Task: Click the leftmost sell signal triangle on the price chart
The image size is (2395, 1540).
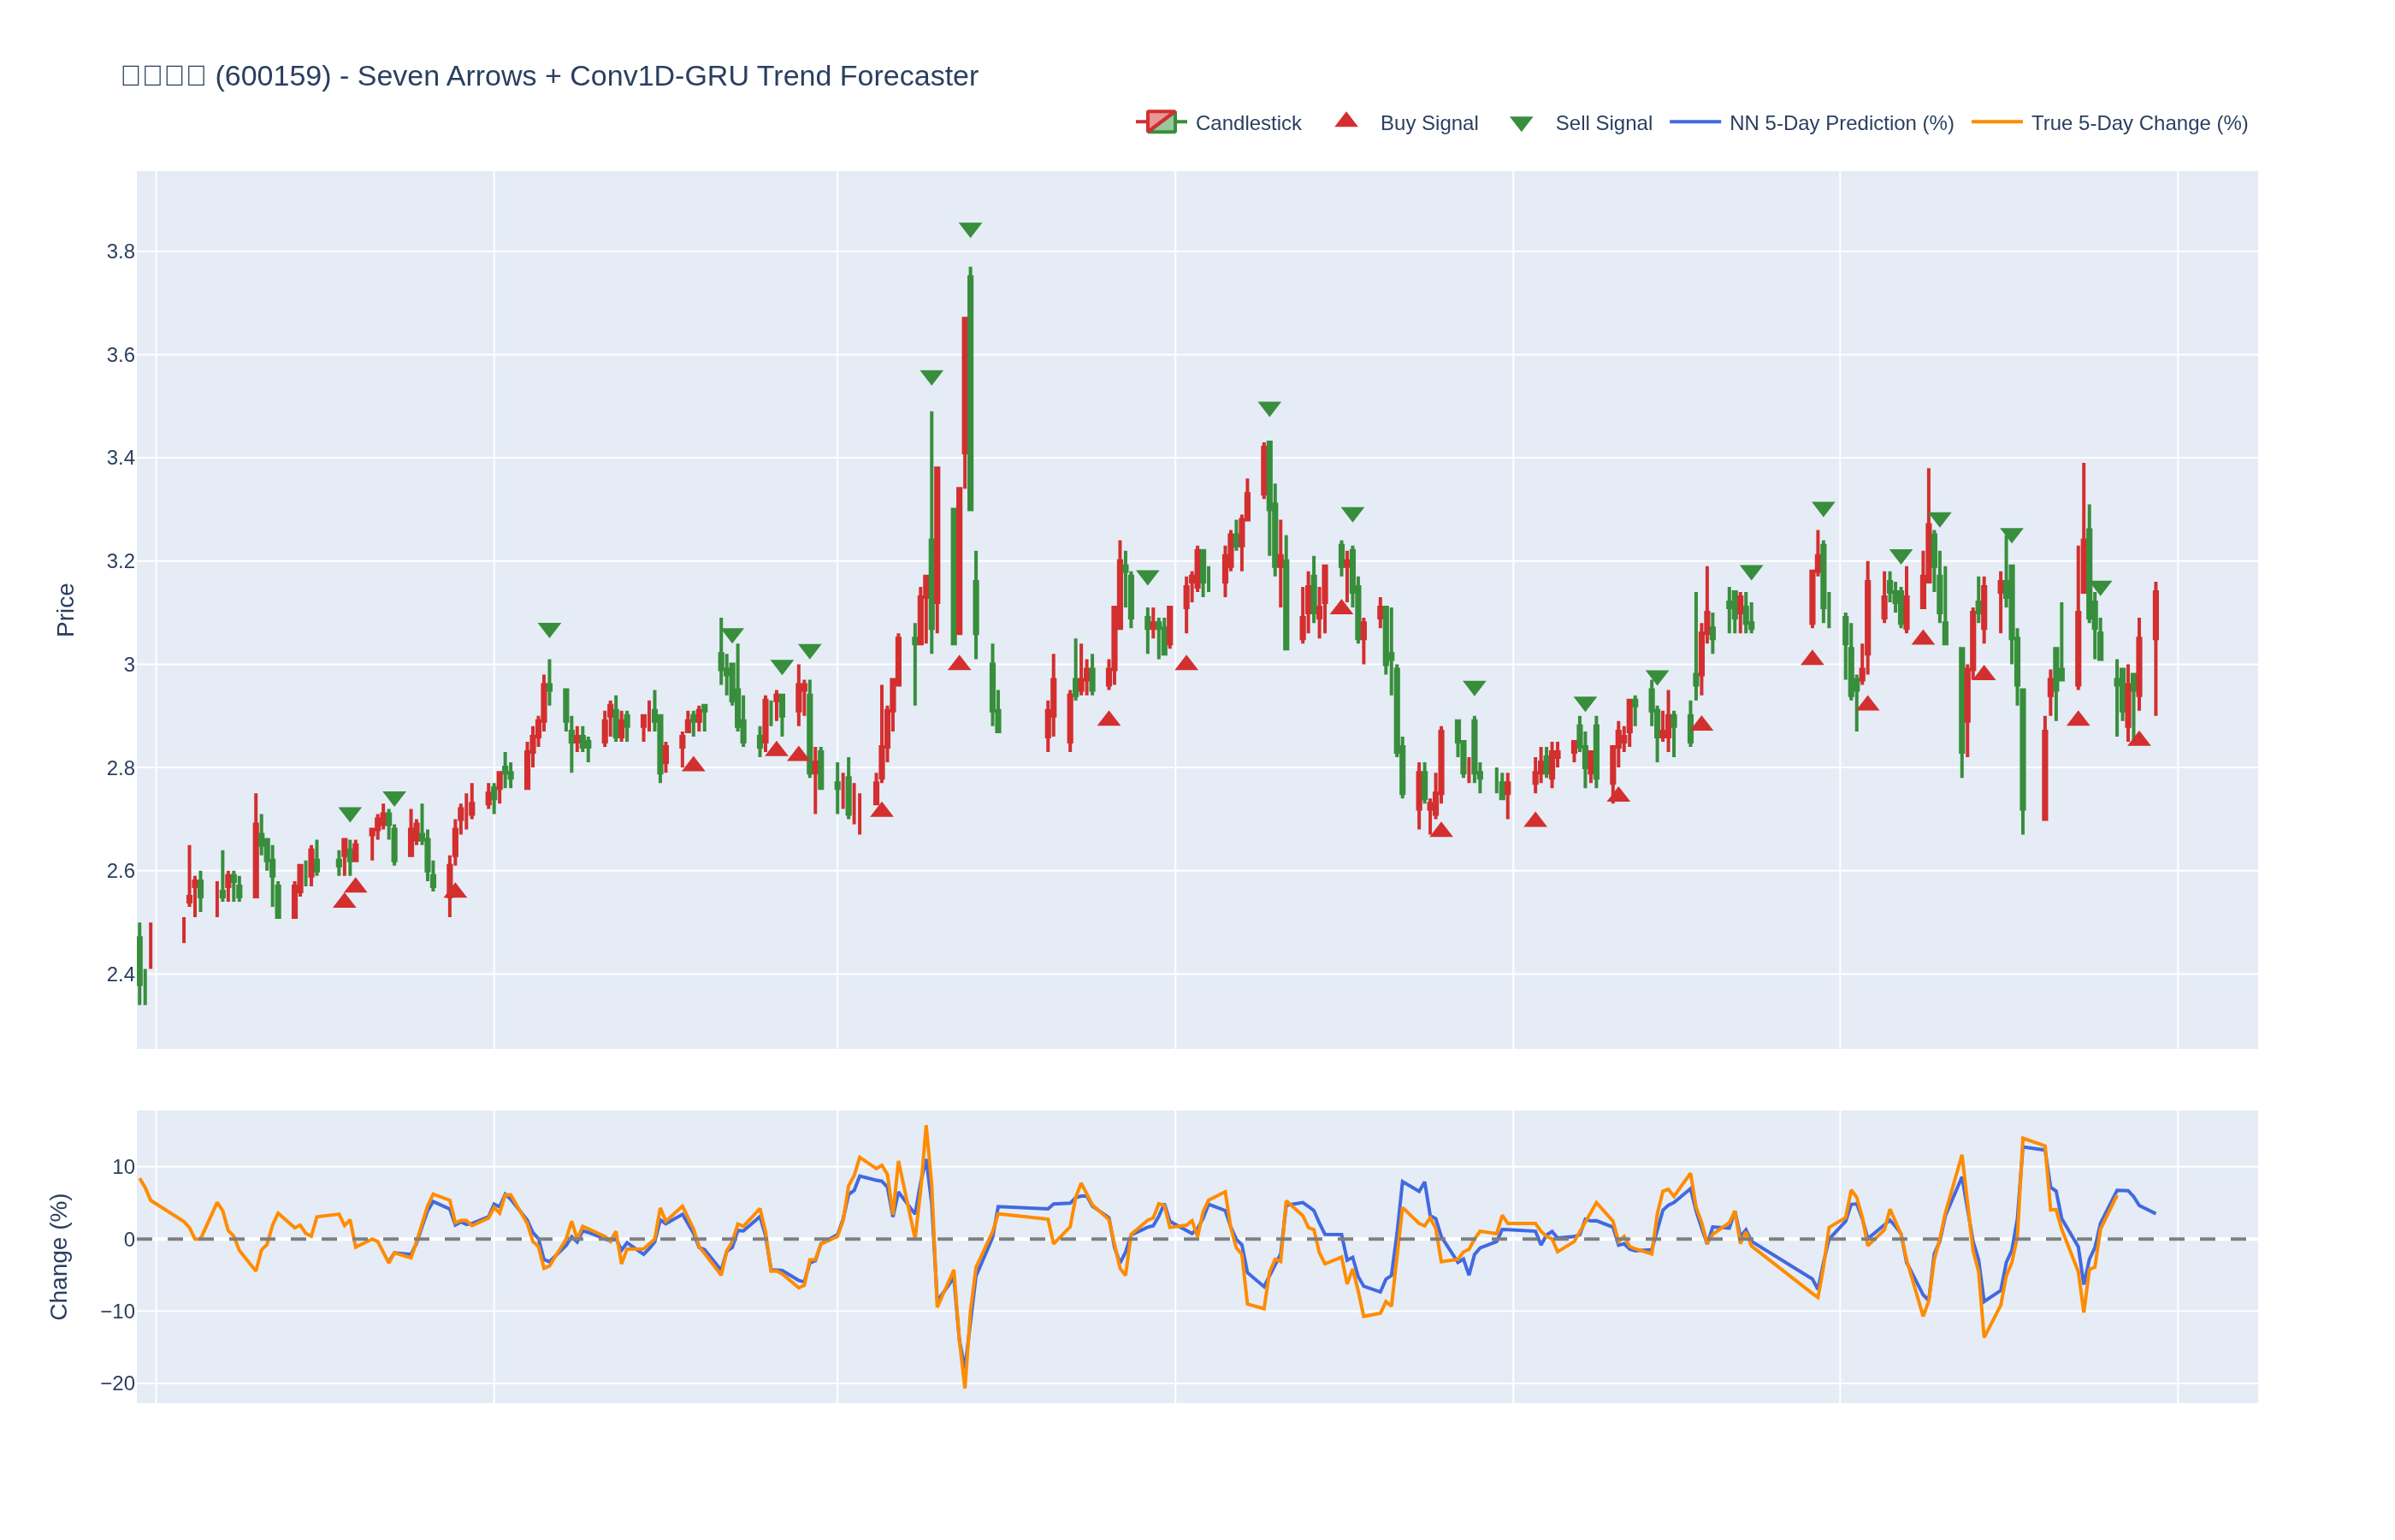Action: (350, 814)
